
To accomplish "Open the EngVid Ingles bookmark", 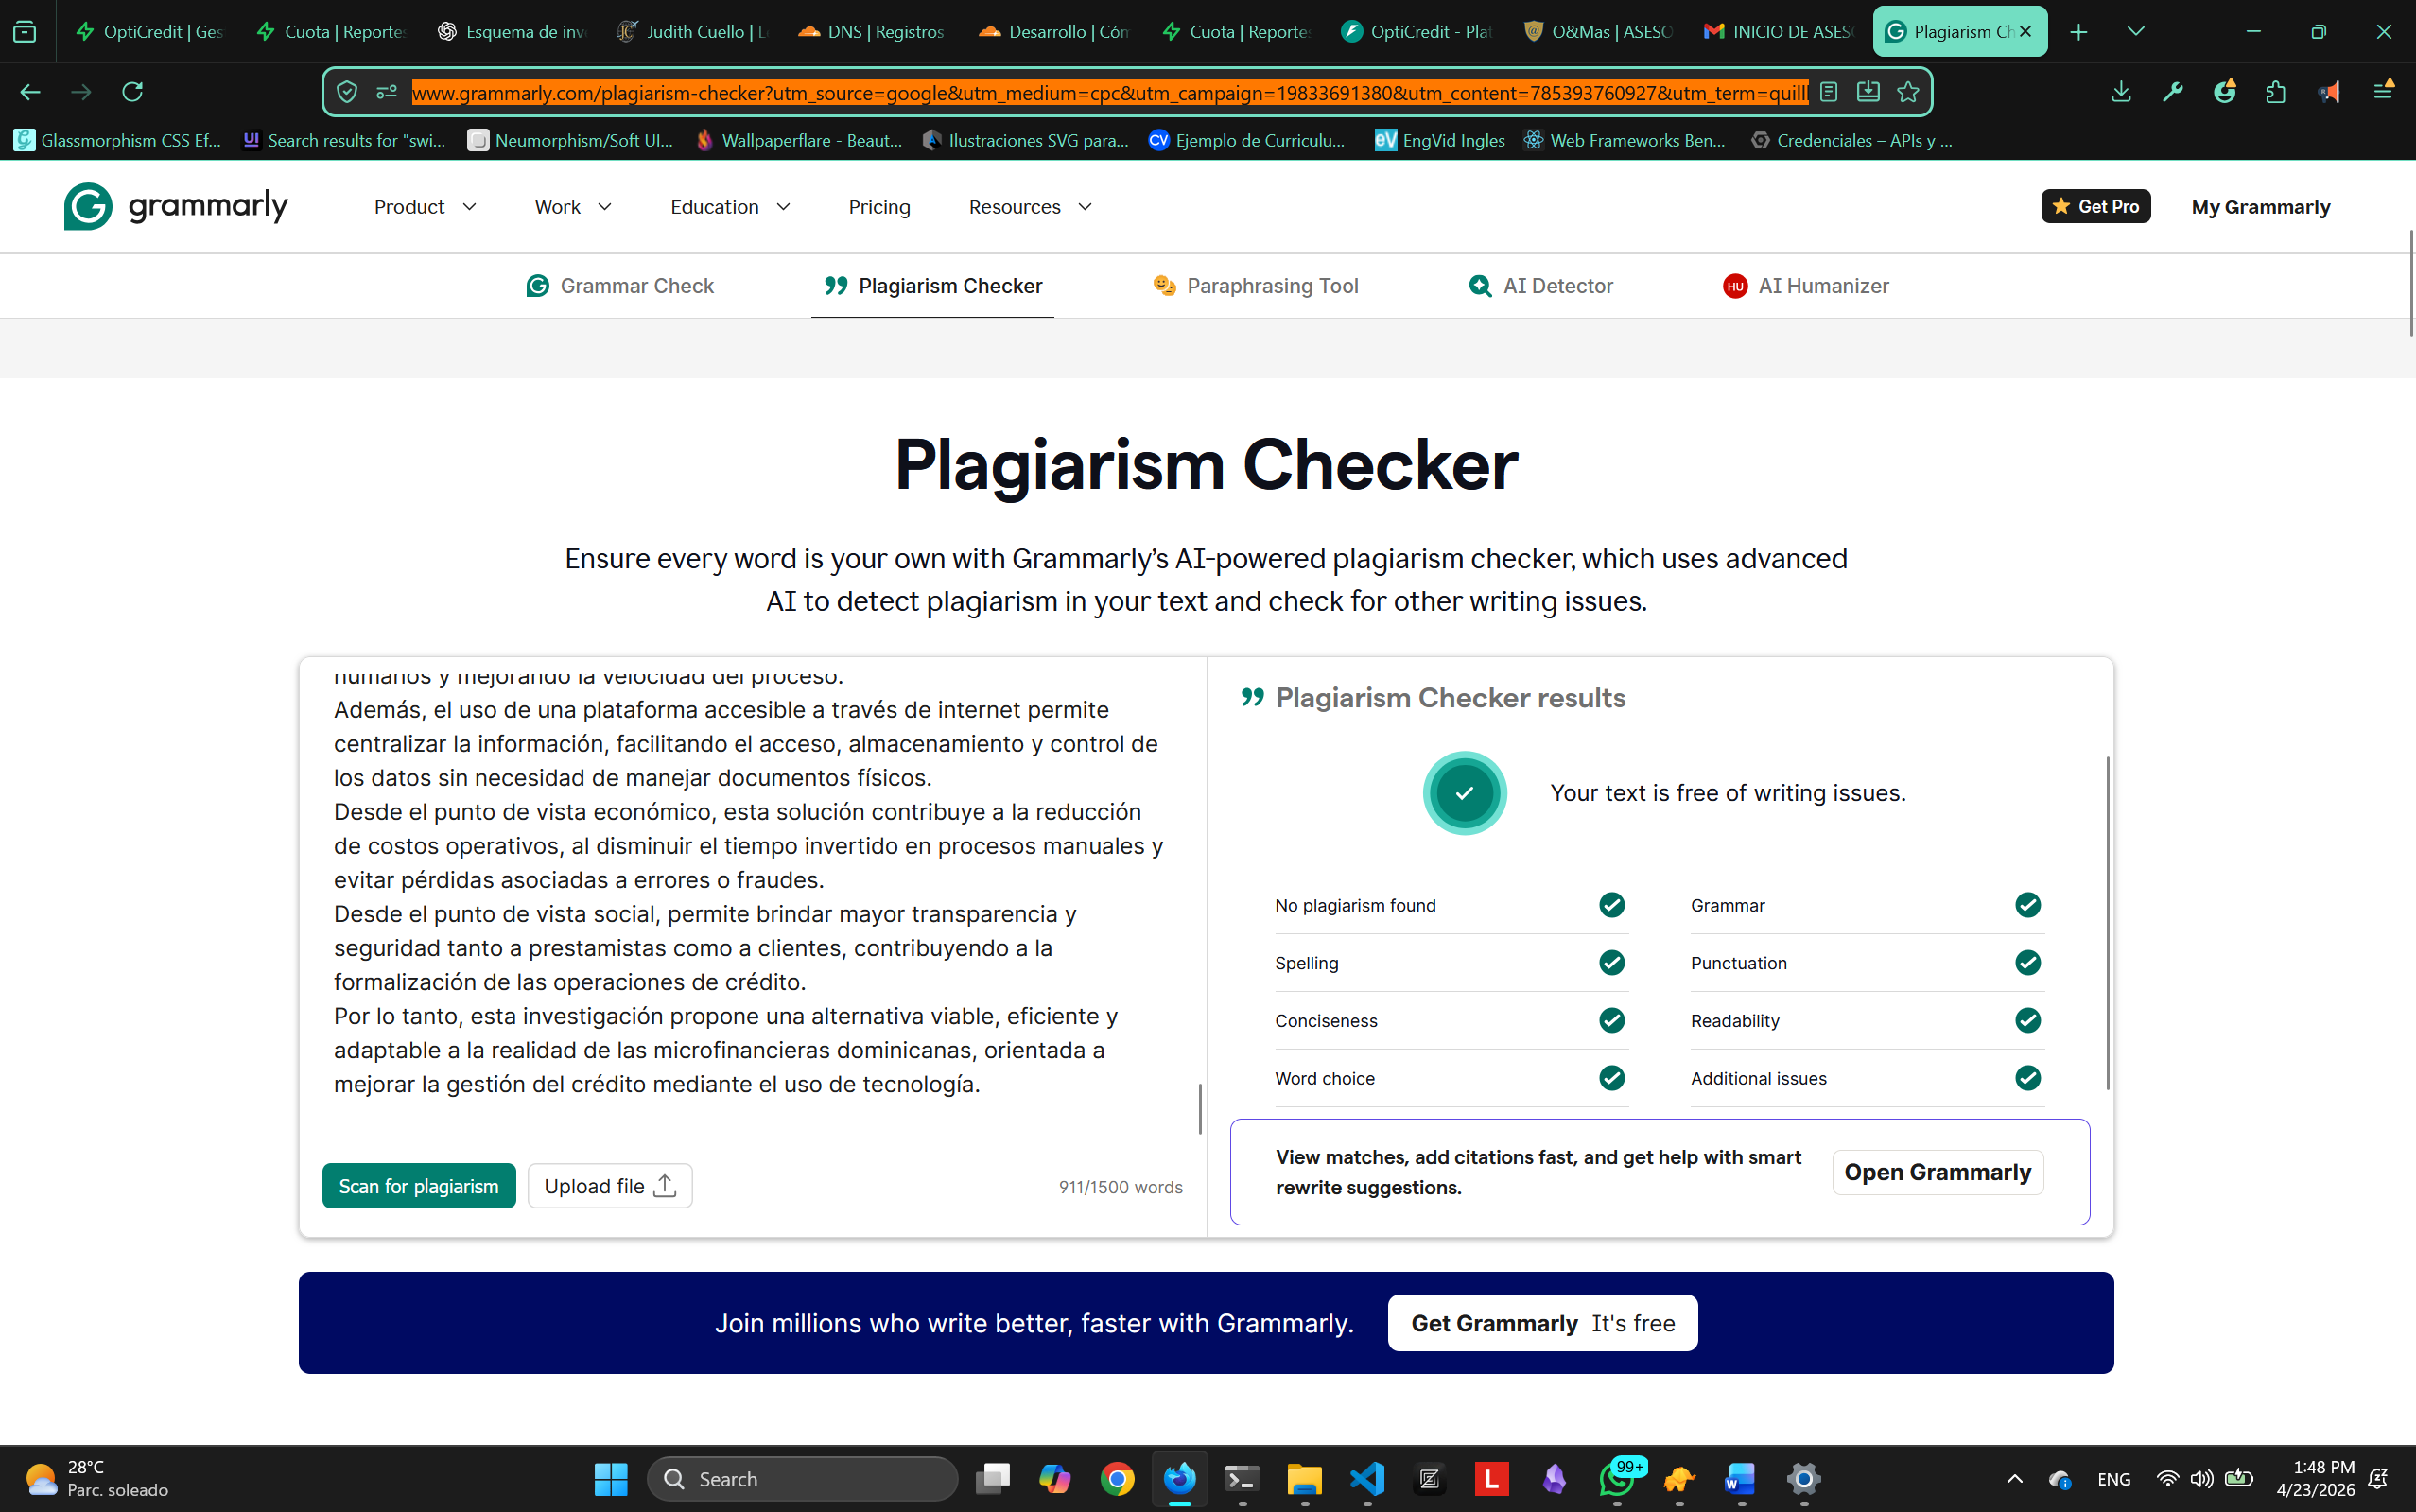I will [x=1439, y=140].
